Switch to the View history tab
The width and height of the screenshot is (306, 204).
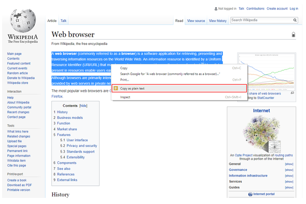(x=218, y=21)
